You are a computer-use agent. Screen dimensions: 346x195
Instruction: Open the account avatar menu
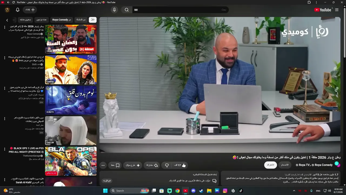click(x=7, y=10)
